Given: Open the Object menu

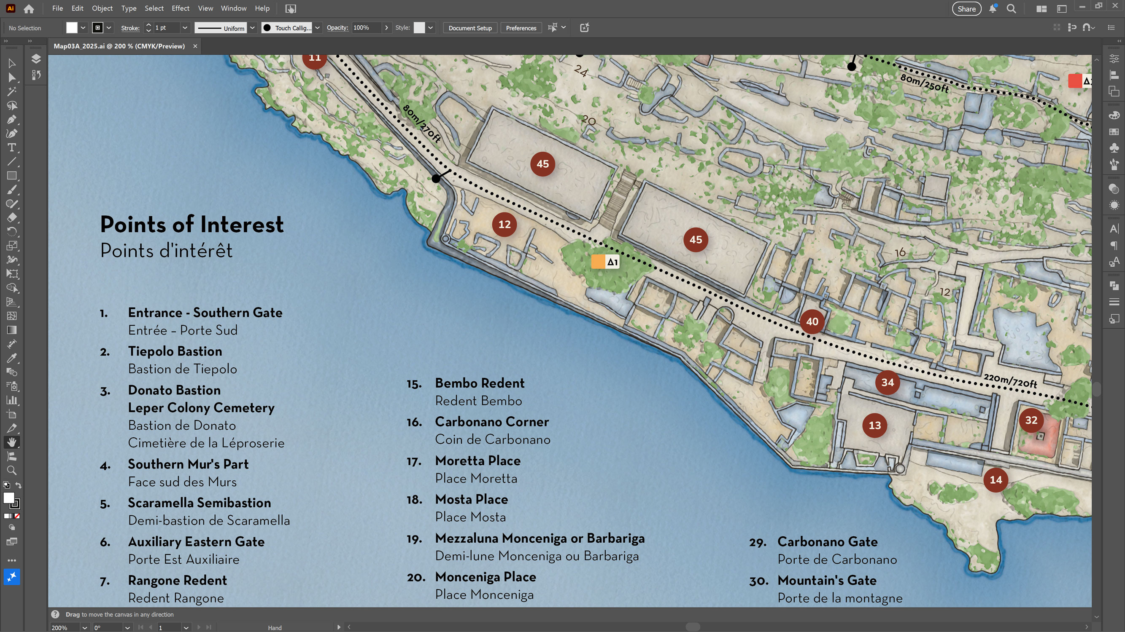Looking at the screenshot, I should pyautogui.click(x=102, y=8).
